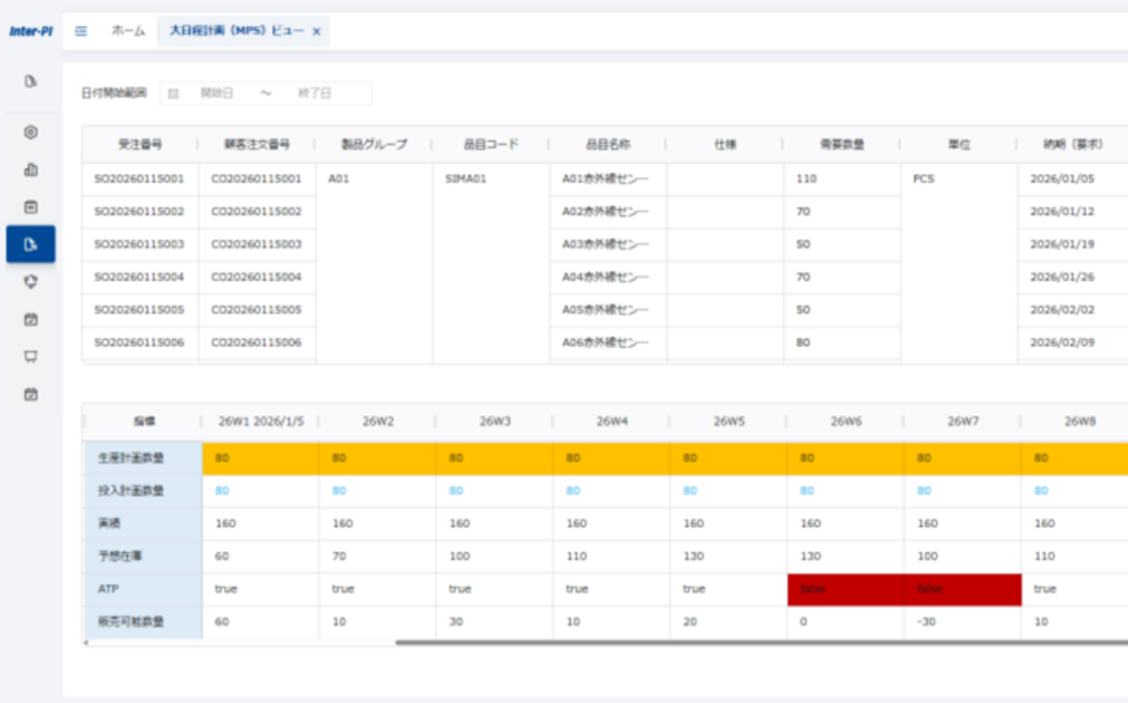This screenshot has width=1128, height=703.
Task: Click the 受注番号 column header
Action: [x=140, y=144]
